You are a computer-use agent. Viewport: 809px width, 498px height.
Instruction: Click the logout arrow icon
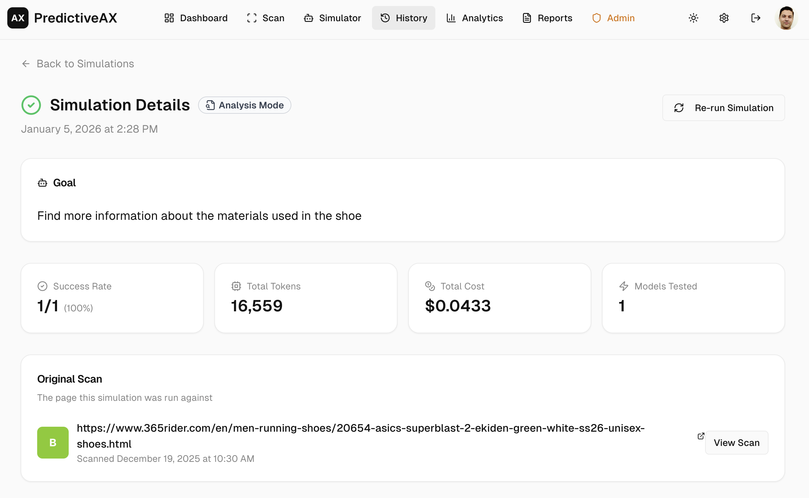tap(755, 18)
